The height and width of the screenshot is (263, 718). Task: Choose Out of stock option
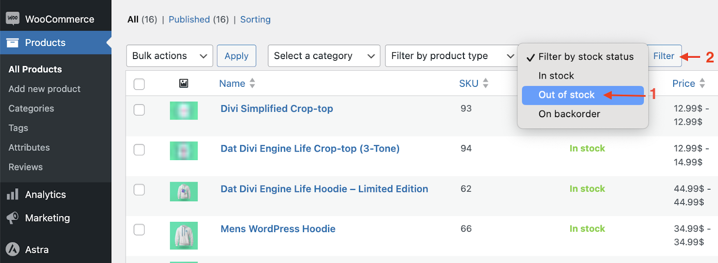pyautogui.click(x=582, y=95)
